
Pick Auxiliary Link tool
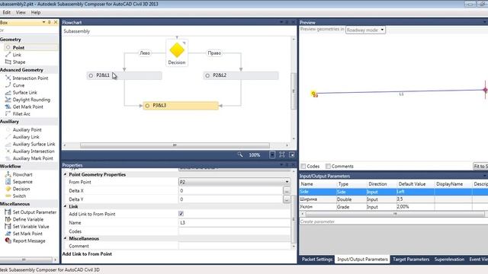click(26, 137)
